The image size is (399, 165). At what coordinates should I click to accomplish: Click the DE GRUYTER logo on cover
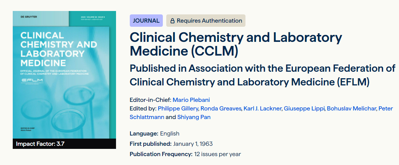pyautogui.click(x=29, y=16)
